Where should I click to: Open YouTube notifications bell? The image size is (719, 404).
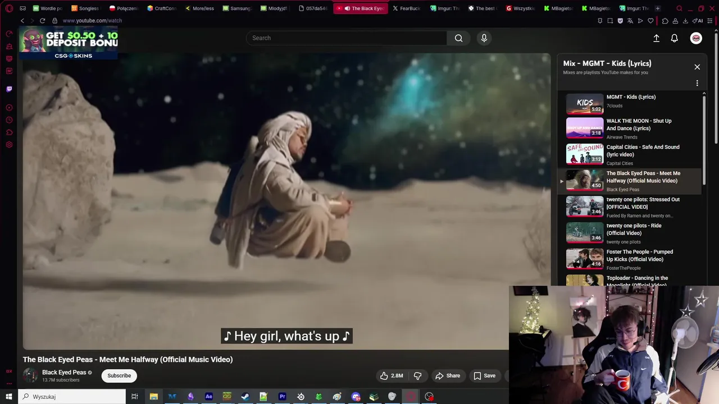tap(675, 38)
